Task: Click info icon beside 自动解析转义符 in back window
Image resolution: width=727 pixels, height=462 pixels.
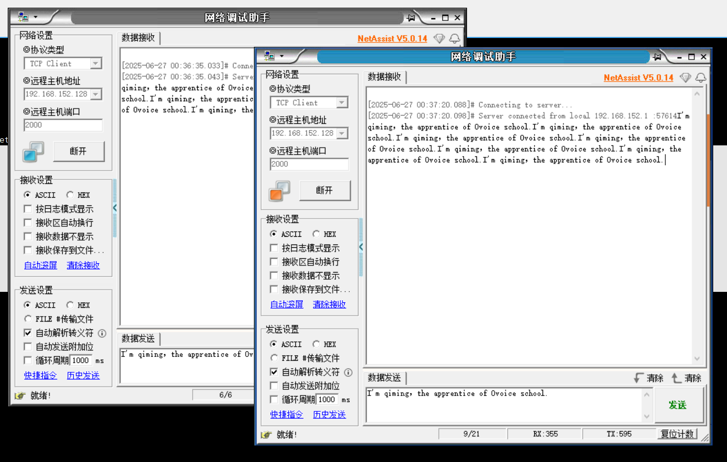Action: (x=102, y=333)
